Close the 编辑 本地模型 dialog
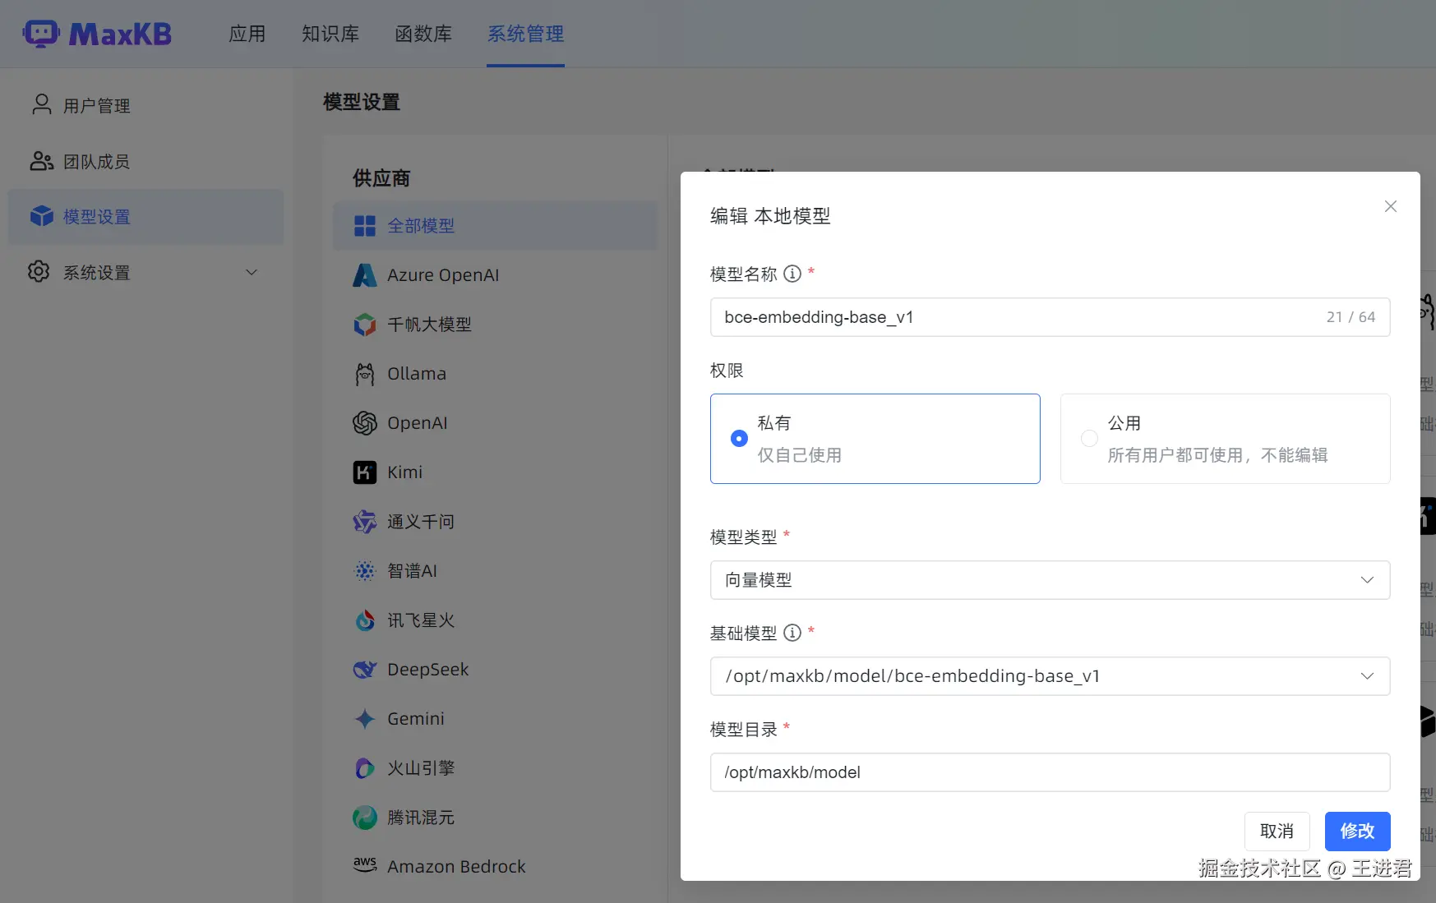 point(1391,206)
